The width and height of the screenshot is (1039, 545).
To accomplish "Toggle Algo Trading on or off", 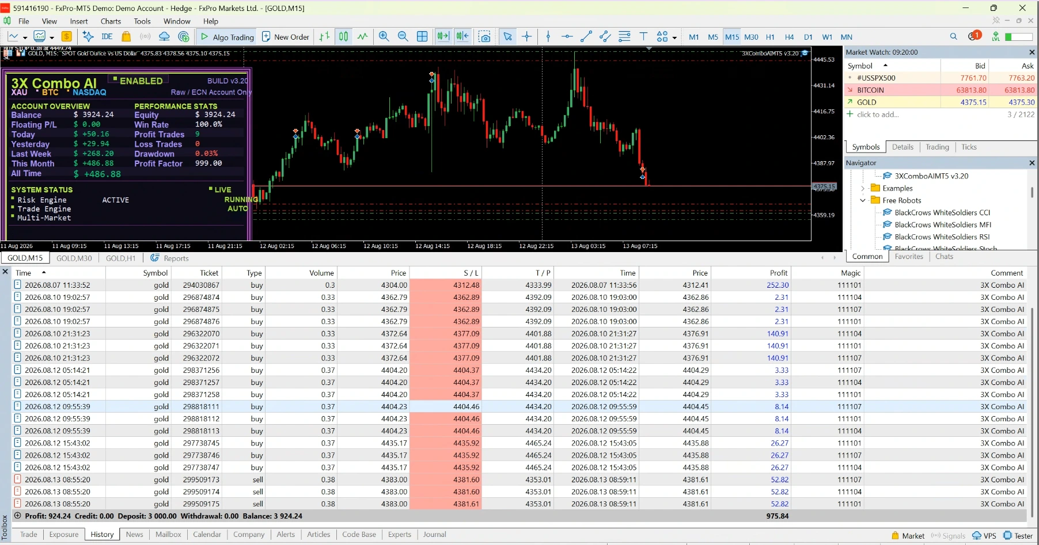I will point(227,37).
